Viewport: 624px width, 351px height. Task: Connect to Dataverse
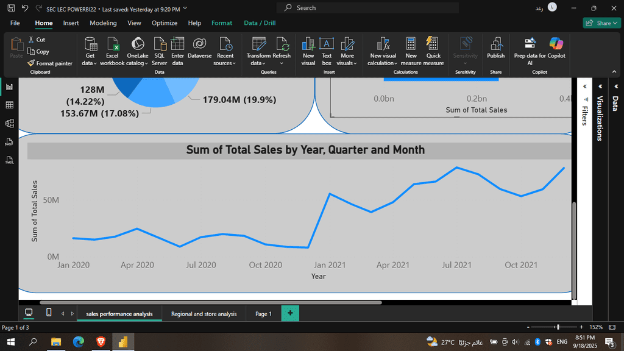(199, 48)
